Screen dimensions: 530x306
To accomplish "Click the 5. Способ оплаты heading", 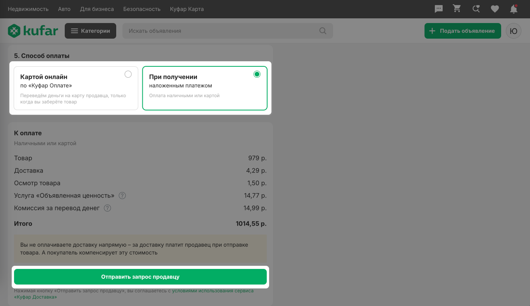I will pos(42,56).
